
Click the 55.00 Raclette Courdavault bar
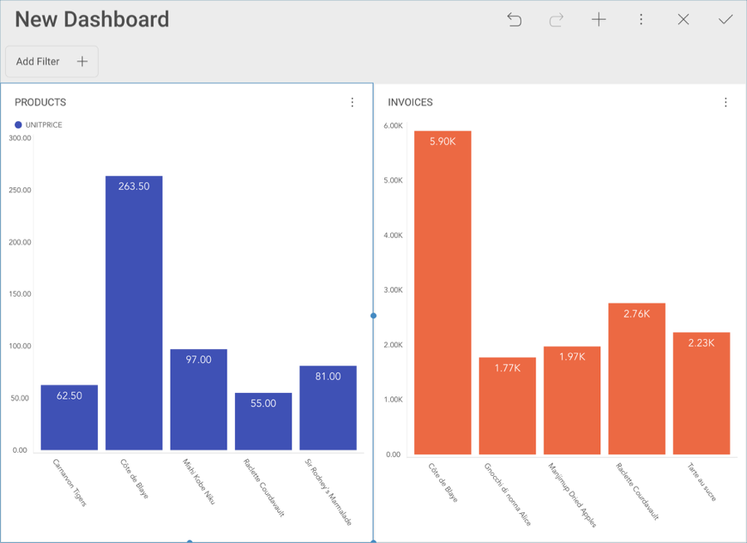point(263,421)
